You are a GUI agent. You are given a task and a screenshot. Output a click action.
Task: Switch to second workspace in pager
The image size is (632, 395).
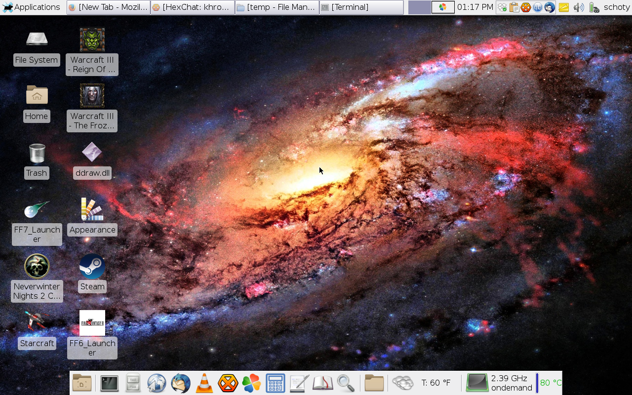(x=443, y=7)
